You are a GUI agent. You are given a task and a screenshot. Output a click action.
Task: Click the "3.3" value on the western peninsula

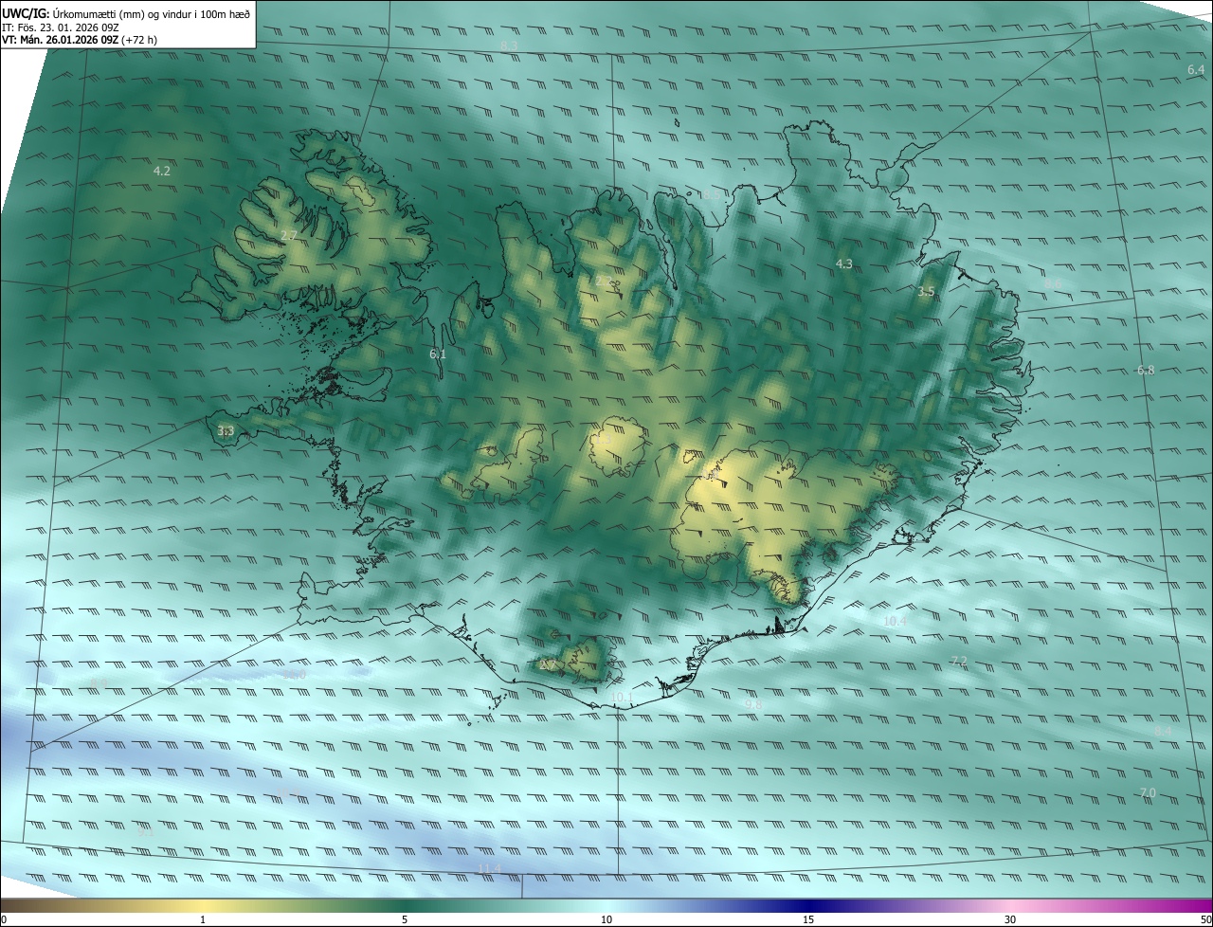pos(226,431)
